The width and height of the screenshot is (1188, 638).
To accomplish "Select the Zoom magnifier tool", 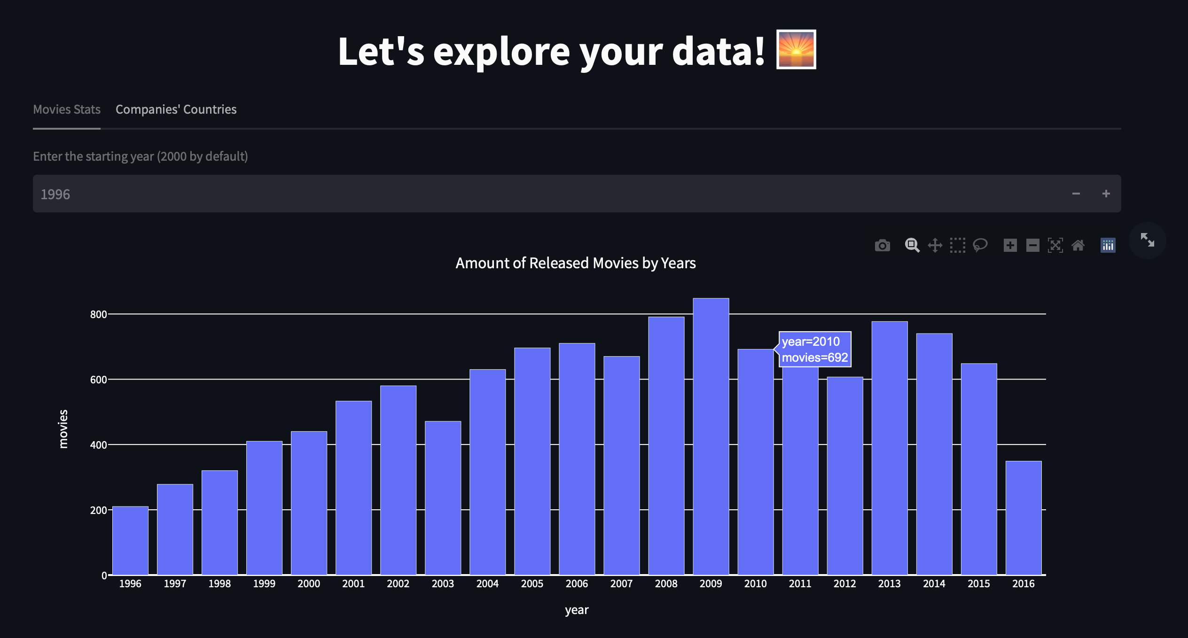I will tap(912, 245).
